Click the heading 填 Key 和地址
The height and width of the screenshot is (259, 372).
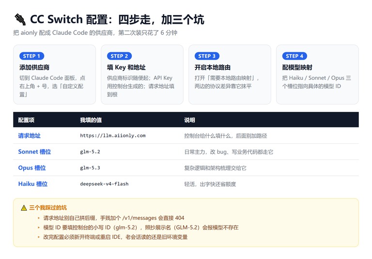tap(126, 67)
